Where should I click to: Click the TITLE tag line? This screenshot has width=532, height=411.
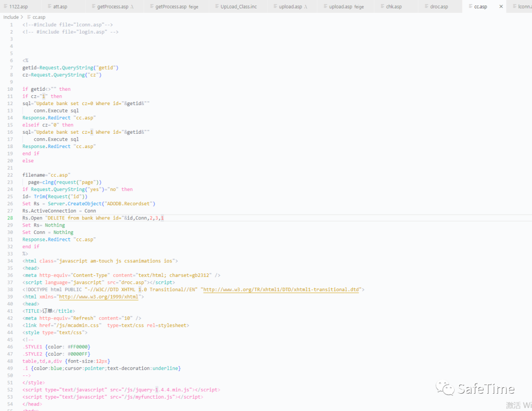48,311
